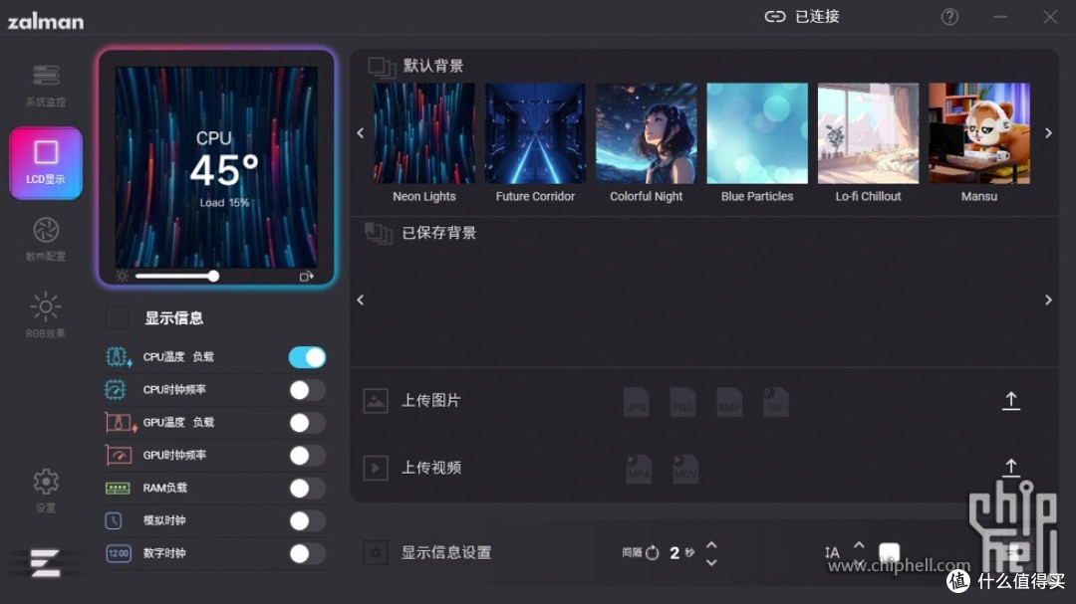Show previous default backgrounds with left arrow
1076x604 pixels.
tap(361, 133)
